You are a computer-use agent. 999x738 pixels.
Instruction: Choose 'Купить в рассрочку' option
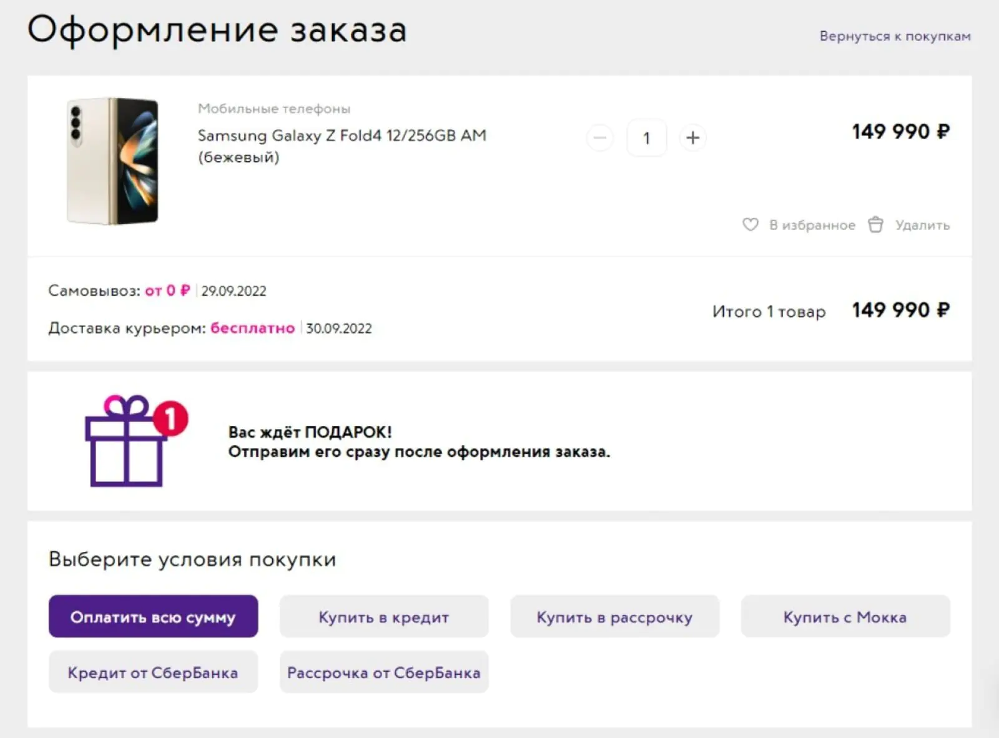point(615,616)
